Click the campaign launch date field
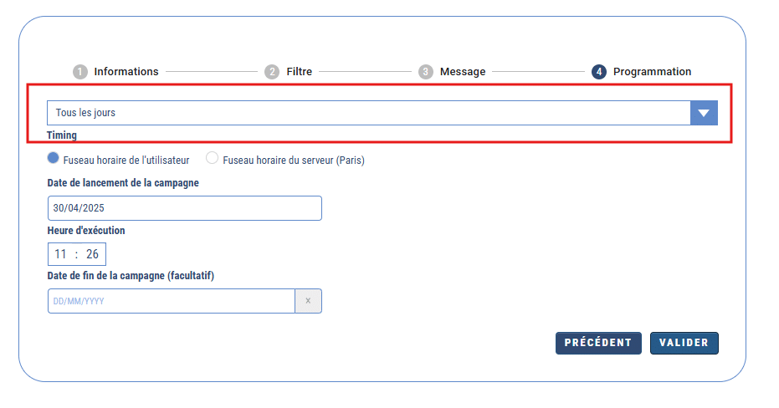779x408 pixels. [x=184, y=208]
